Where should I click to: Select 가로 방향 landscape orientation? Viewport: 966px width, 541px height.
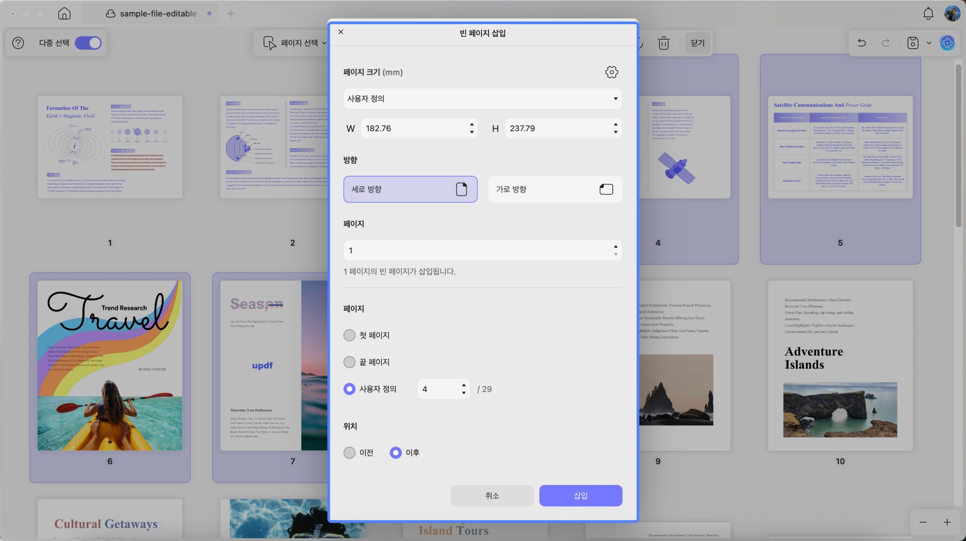click(555, 189)
